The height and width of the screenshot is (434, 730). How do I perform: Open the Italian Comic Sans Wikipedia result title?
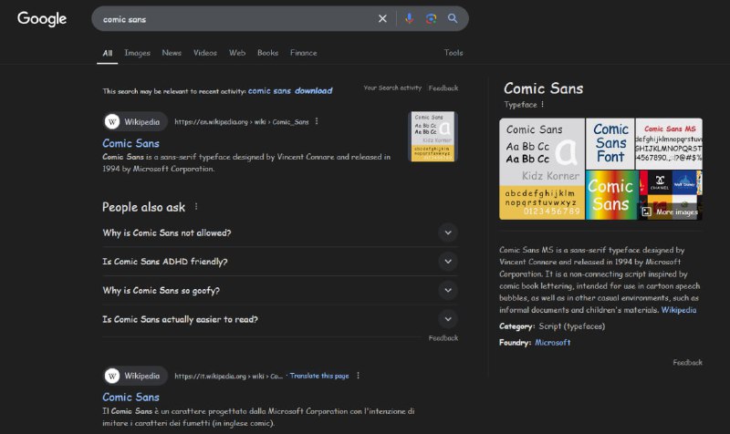click(130, 398)
